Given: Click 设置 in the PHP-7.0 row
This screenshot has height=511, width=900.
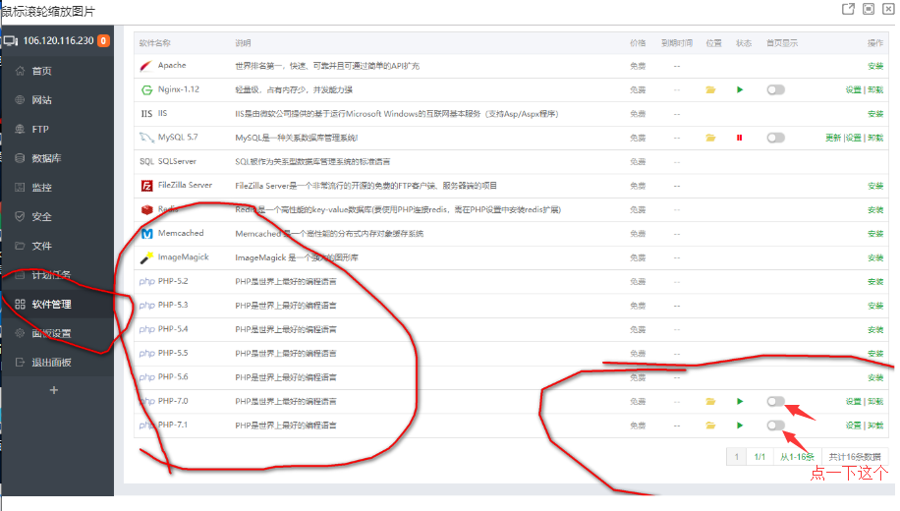Looking at the screenshot, I should coord(854,402).
